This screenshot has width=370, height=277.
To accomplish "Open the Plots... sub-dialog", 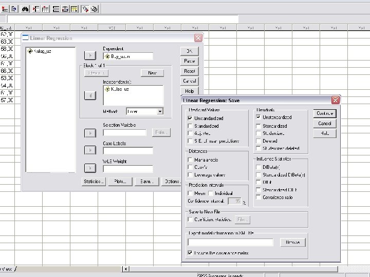I will click(120, 182).
